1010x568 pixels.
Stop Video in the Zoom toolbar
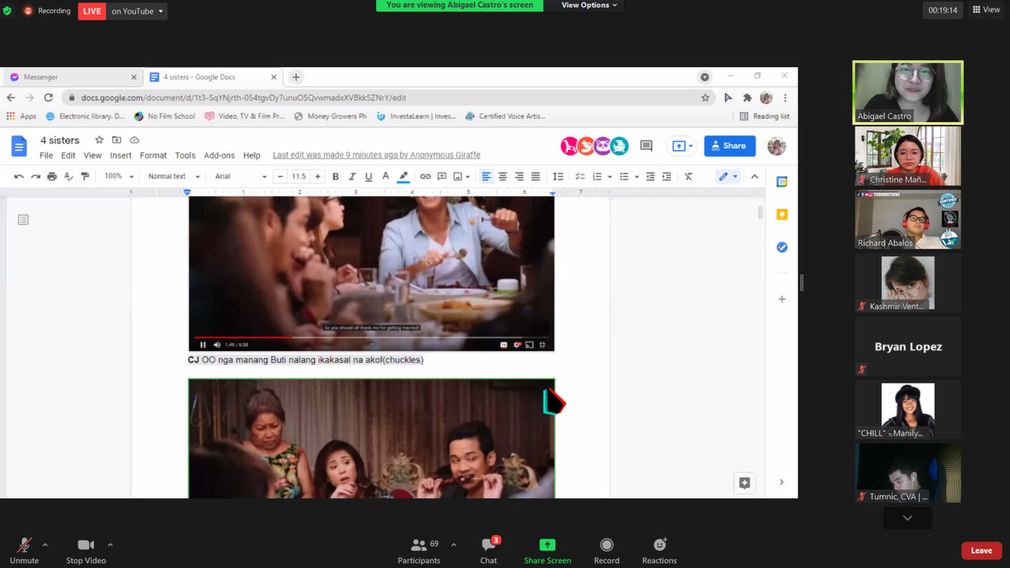click(x=86, y=550)
